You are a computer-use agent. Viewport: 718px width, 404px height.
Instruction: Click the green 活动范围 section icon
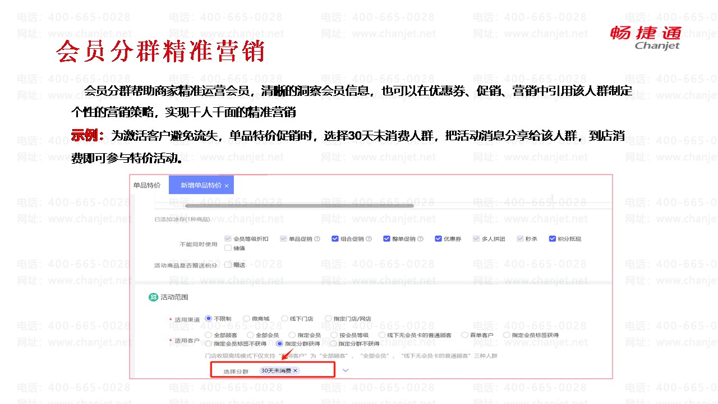click(x=153, y=297)
